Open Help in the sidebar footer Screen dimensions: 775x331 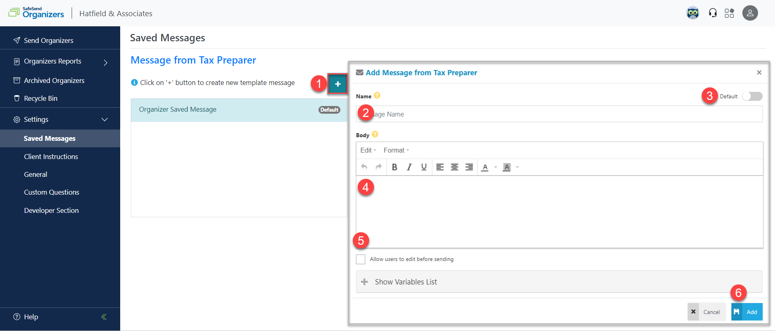pyautogui.click(x=26, y=317)
